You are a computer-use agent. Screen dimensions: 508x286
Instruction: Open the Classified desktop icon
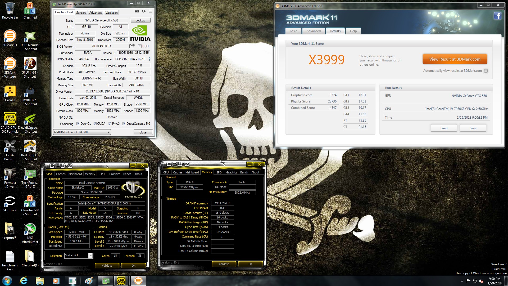click(30, 11)
